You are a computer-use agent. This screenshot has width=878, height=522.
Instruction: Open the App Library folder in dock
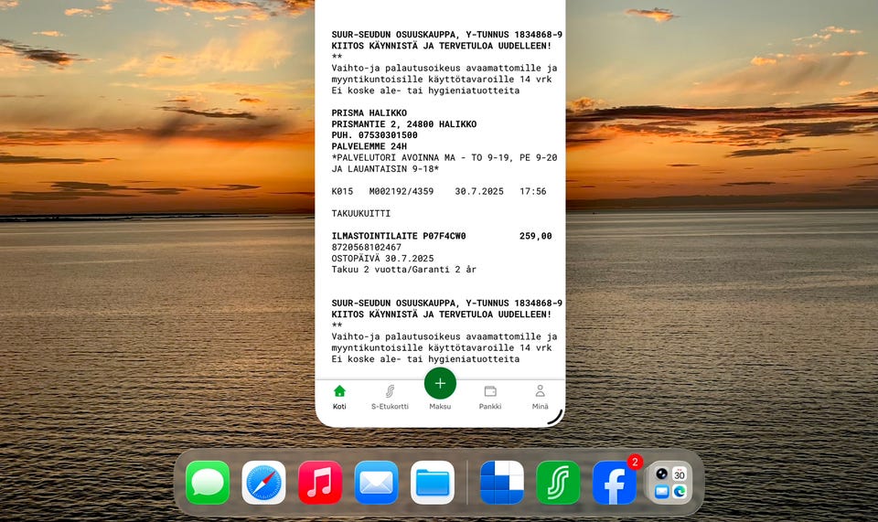(x=670, y=482)
